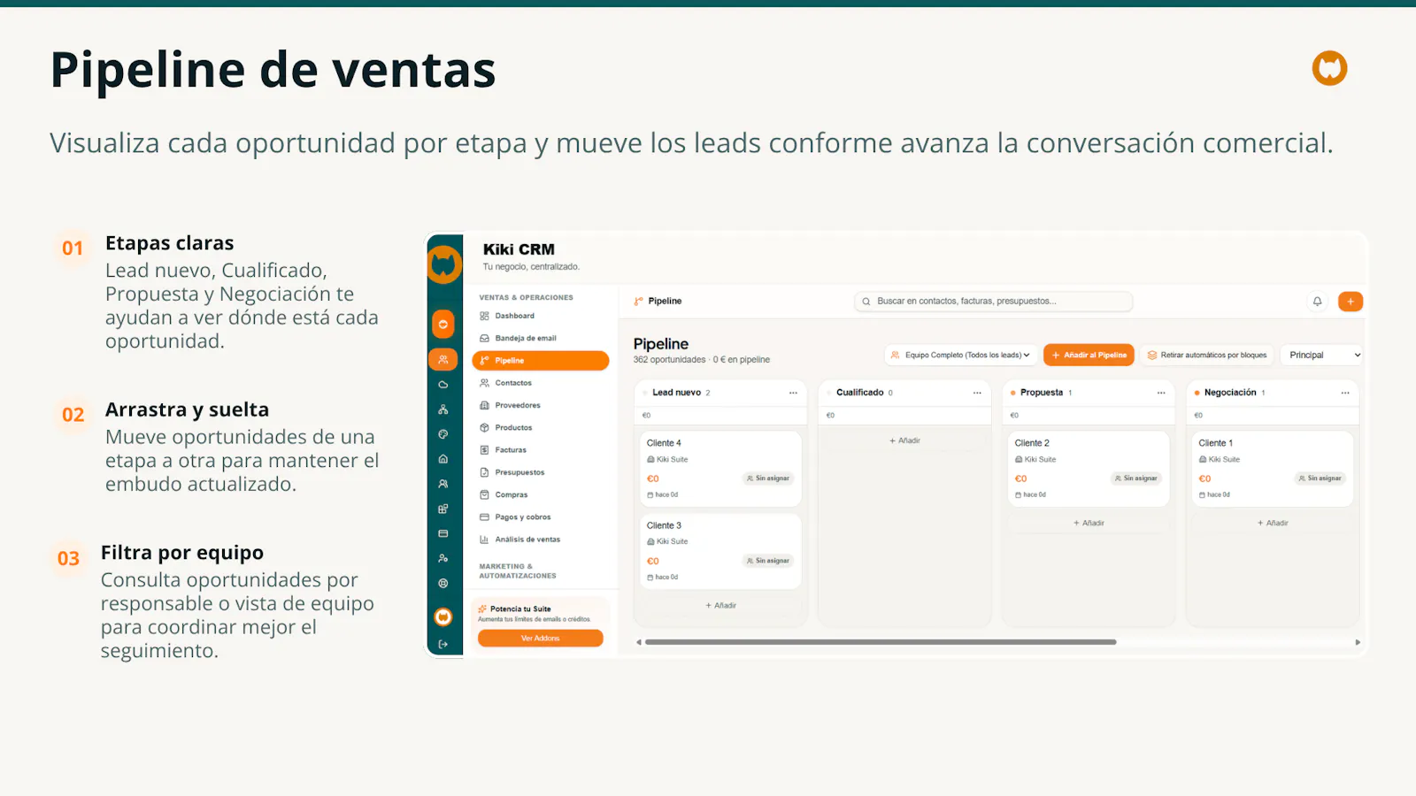Open the Cliente 2 opportunity card

click(1089, 469)
